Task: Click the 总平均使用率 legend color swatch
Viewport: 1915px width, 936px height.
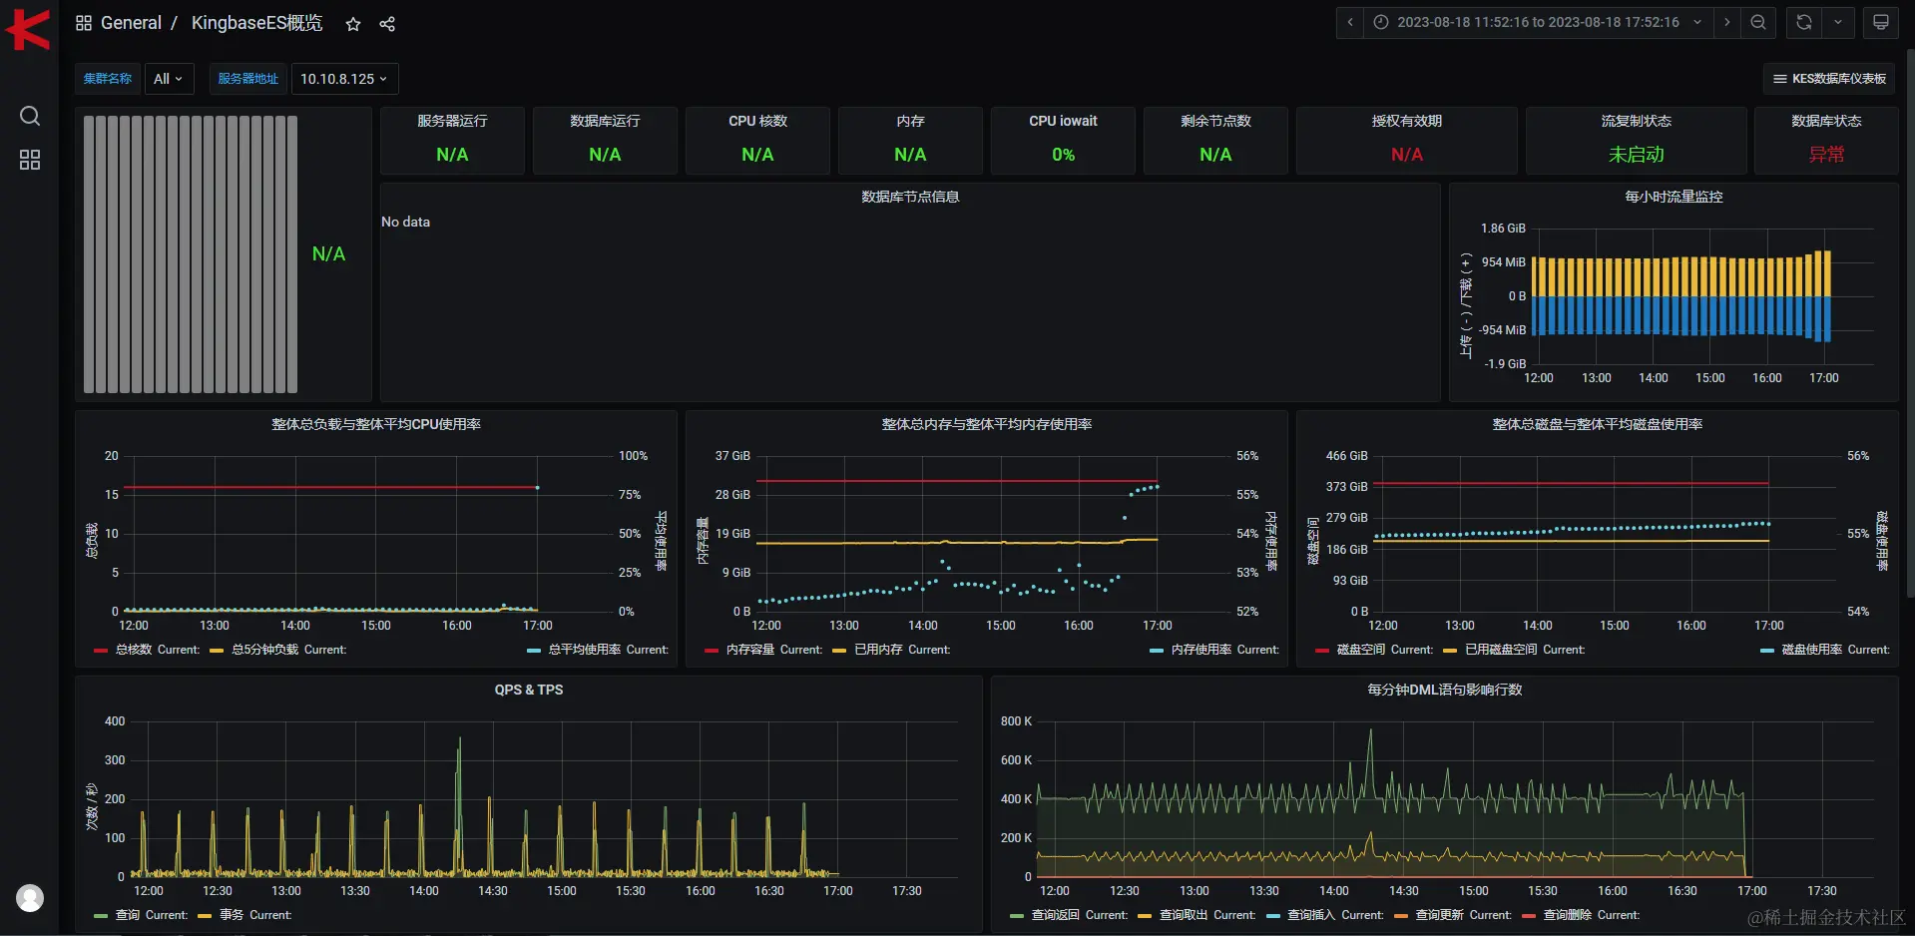Action: click(x=534, y=651)
